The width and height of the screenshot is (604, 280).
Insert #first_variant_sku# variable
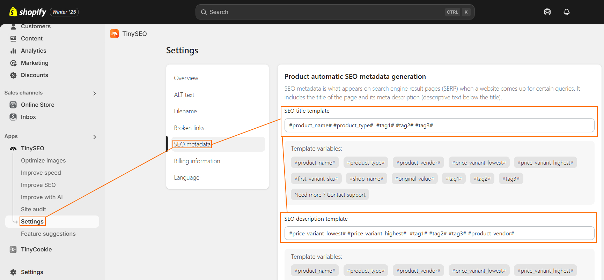(x=316, y=179)
